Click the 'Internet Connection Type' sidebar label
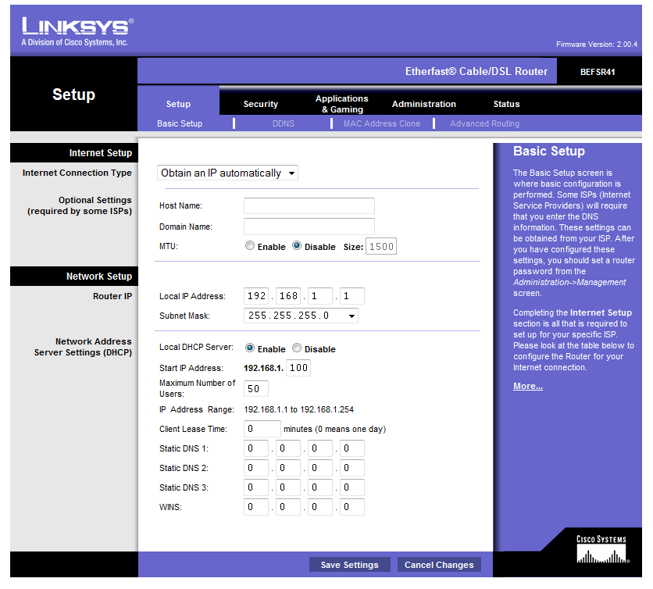This screenshot has width=653, height=589. [x=77, y=173]
